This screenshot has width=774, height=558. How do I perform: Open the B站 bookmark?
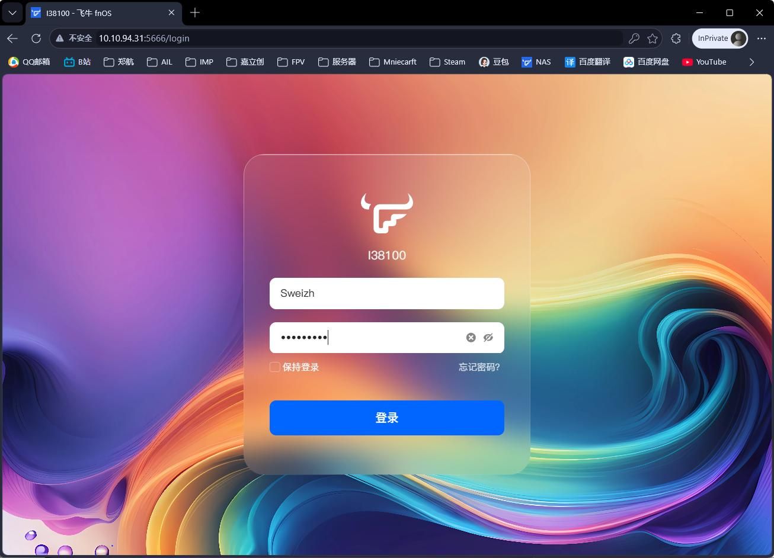tap(78, 62)
